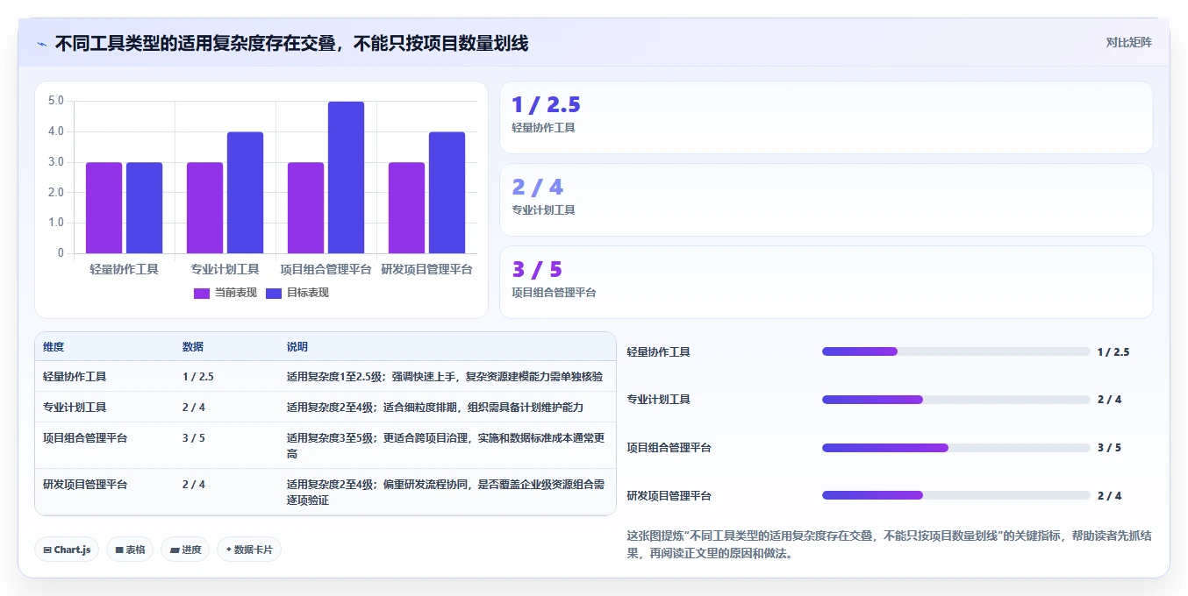Click the 数据卡片 tag chip
This screenshot has height=596, width=1188.
(249, 550)
